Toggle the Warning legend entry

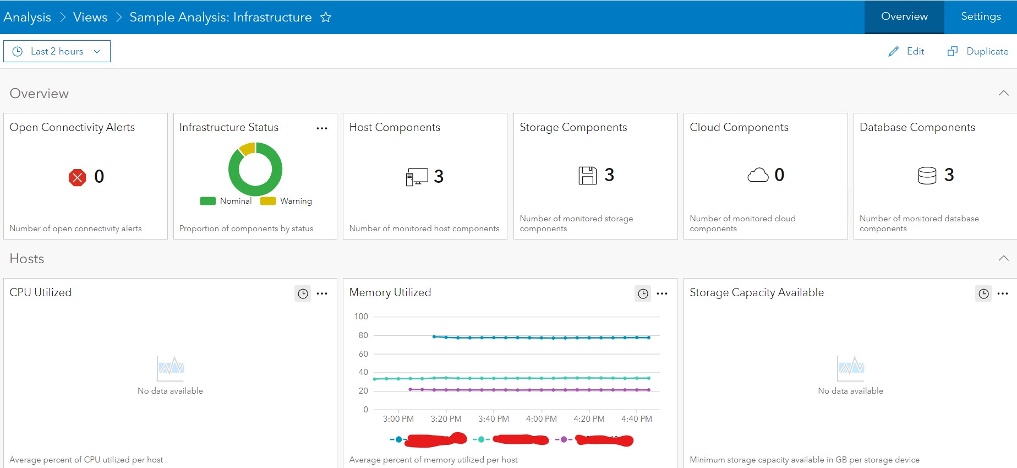(286, 201)
